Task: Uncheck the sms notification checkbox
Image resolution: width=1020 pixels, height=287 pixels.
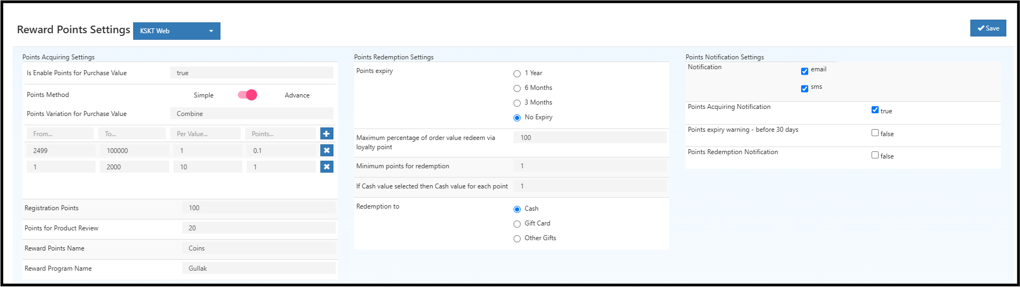Action: pyautogui.click(x=804, y=89)
